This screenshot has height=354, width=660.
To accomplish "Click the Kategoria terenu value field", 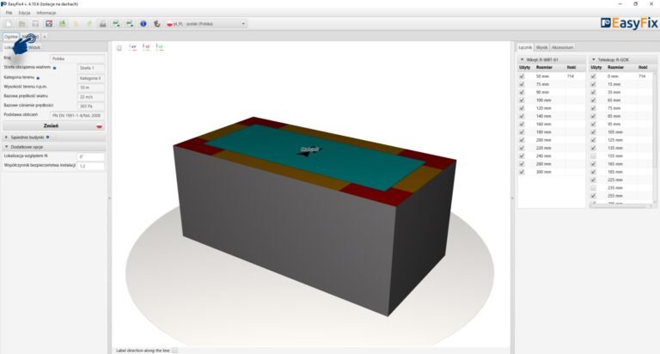I will 91,78.
